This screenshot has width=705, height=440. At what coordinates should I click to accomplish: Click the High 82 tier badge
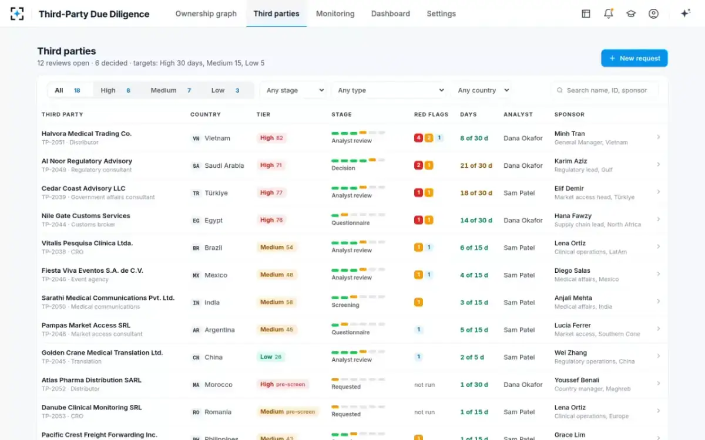pyautogui.click(x=271, y=138)
